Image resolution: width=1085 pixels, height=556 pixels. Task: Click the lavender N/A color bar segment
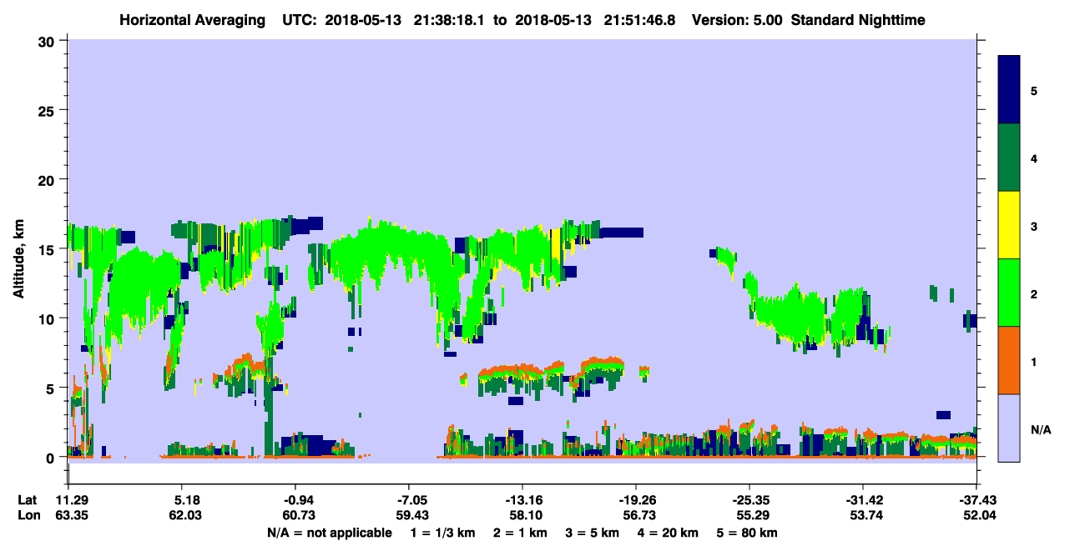pyautogui.click(x=1009, y=428)
